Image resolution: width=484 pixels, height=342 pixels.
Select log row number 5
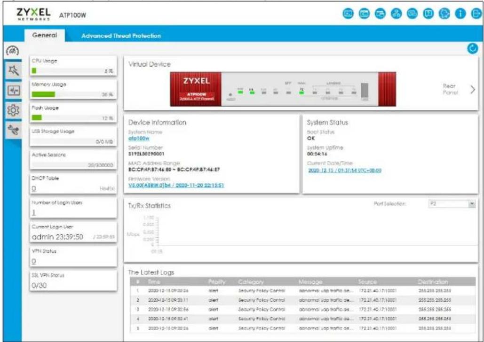point(302,328)
